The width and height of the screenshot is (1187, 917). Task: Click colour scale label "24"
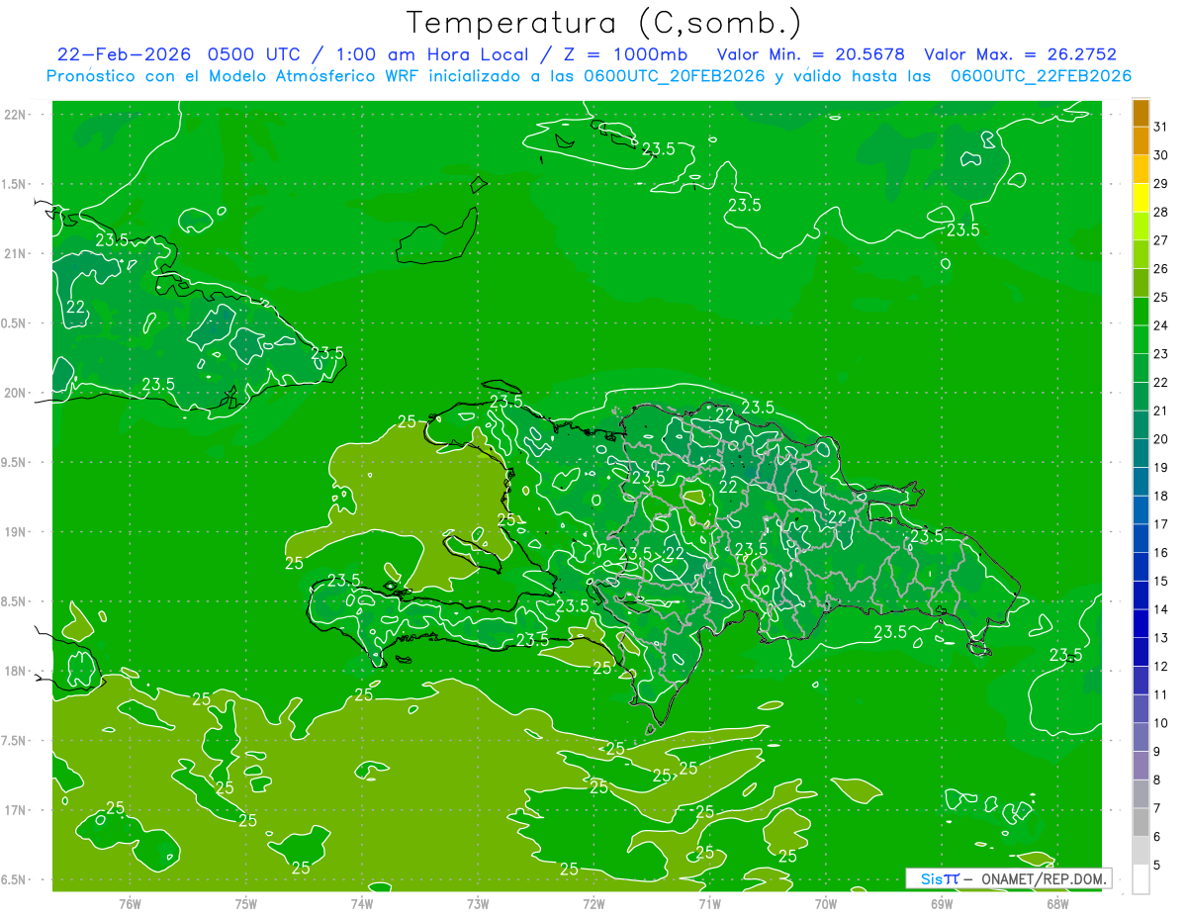tap(1160, 325)
